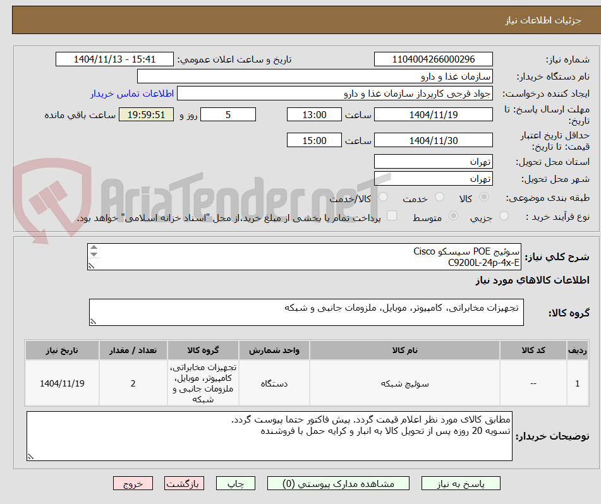Click the شماره نیاز field 1104004266000296

pyautogui.click(x=433, y=59)
